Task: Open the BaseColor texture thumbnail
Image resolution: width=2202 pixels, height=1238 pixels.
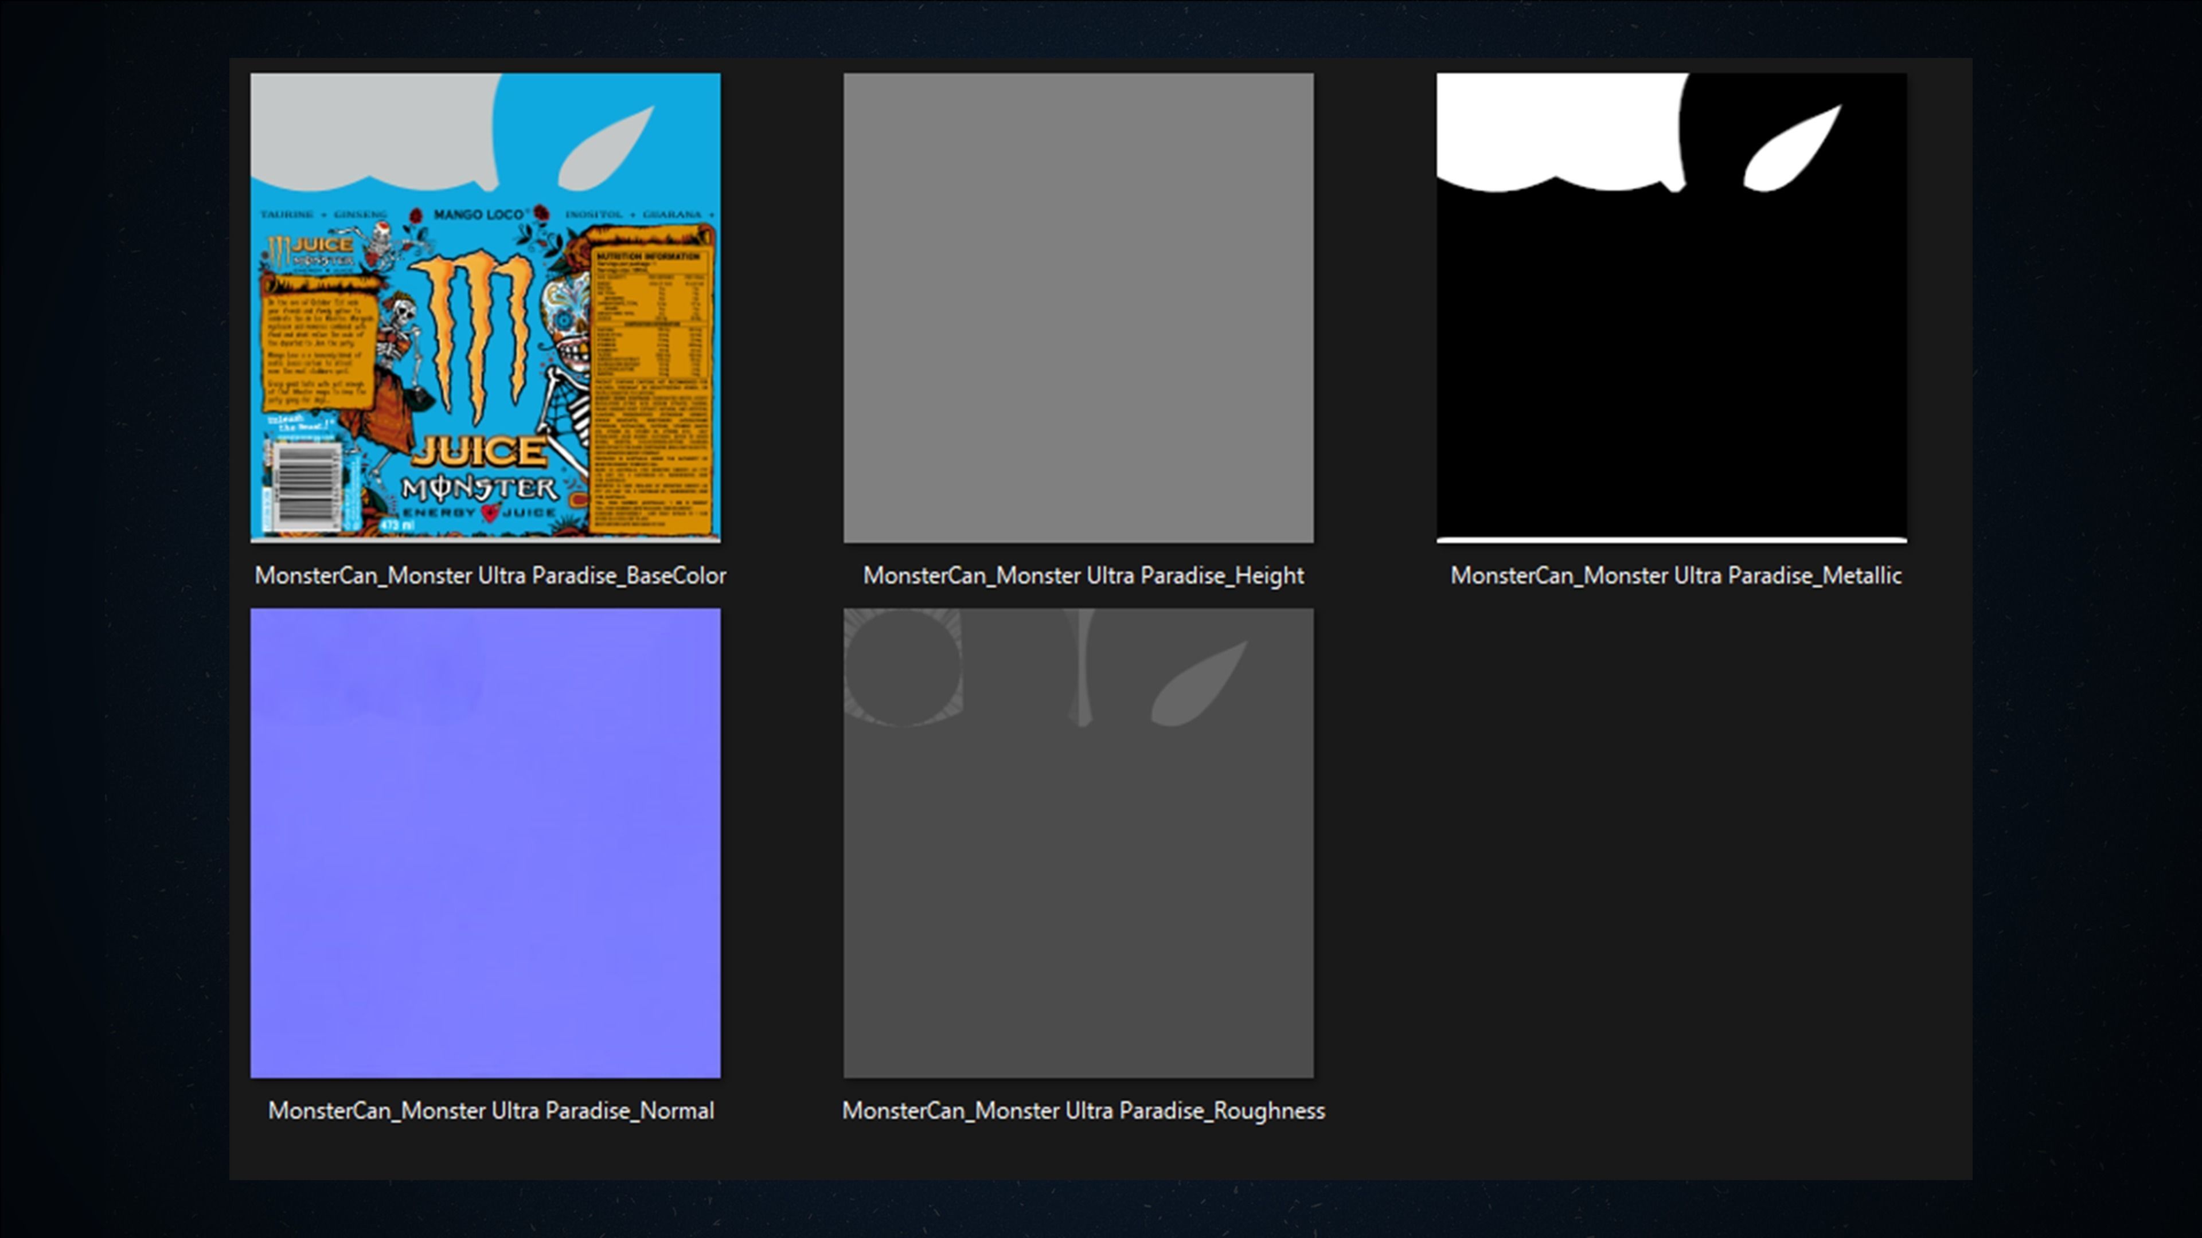Action: [x=485, y=308]
